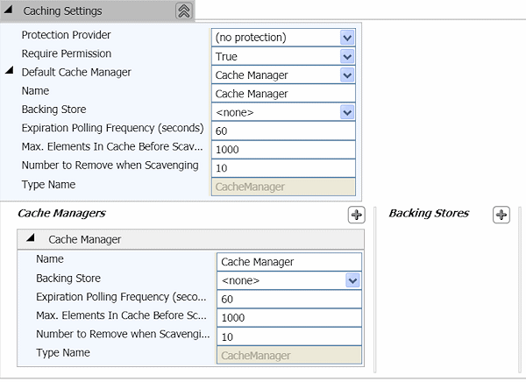
Task: Collapse the Caching Settings section chevron
Action: [183, 11]
